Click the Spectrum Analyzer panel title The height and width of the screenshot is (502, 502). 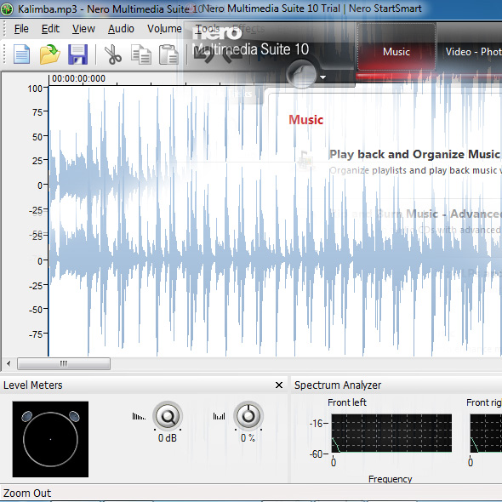point(338,385)
